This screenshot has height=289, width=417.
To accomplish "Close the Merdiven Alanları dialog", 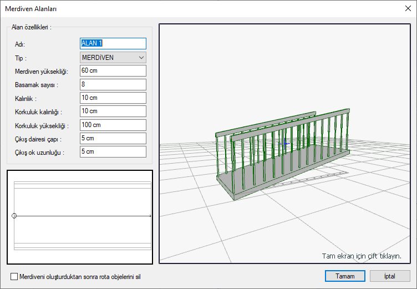I will (407, 8).
